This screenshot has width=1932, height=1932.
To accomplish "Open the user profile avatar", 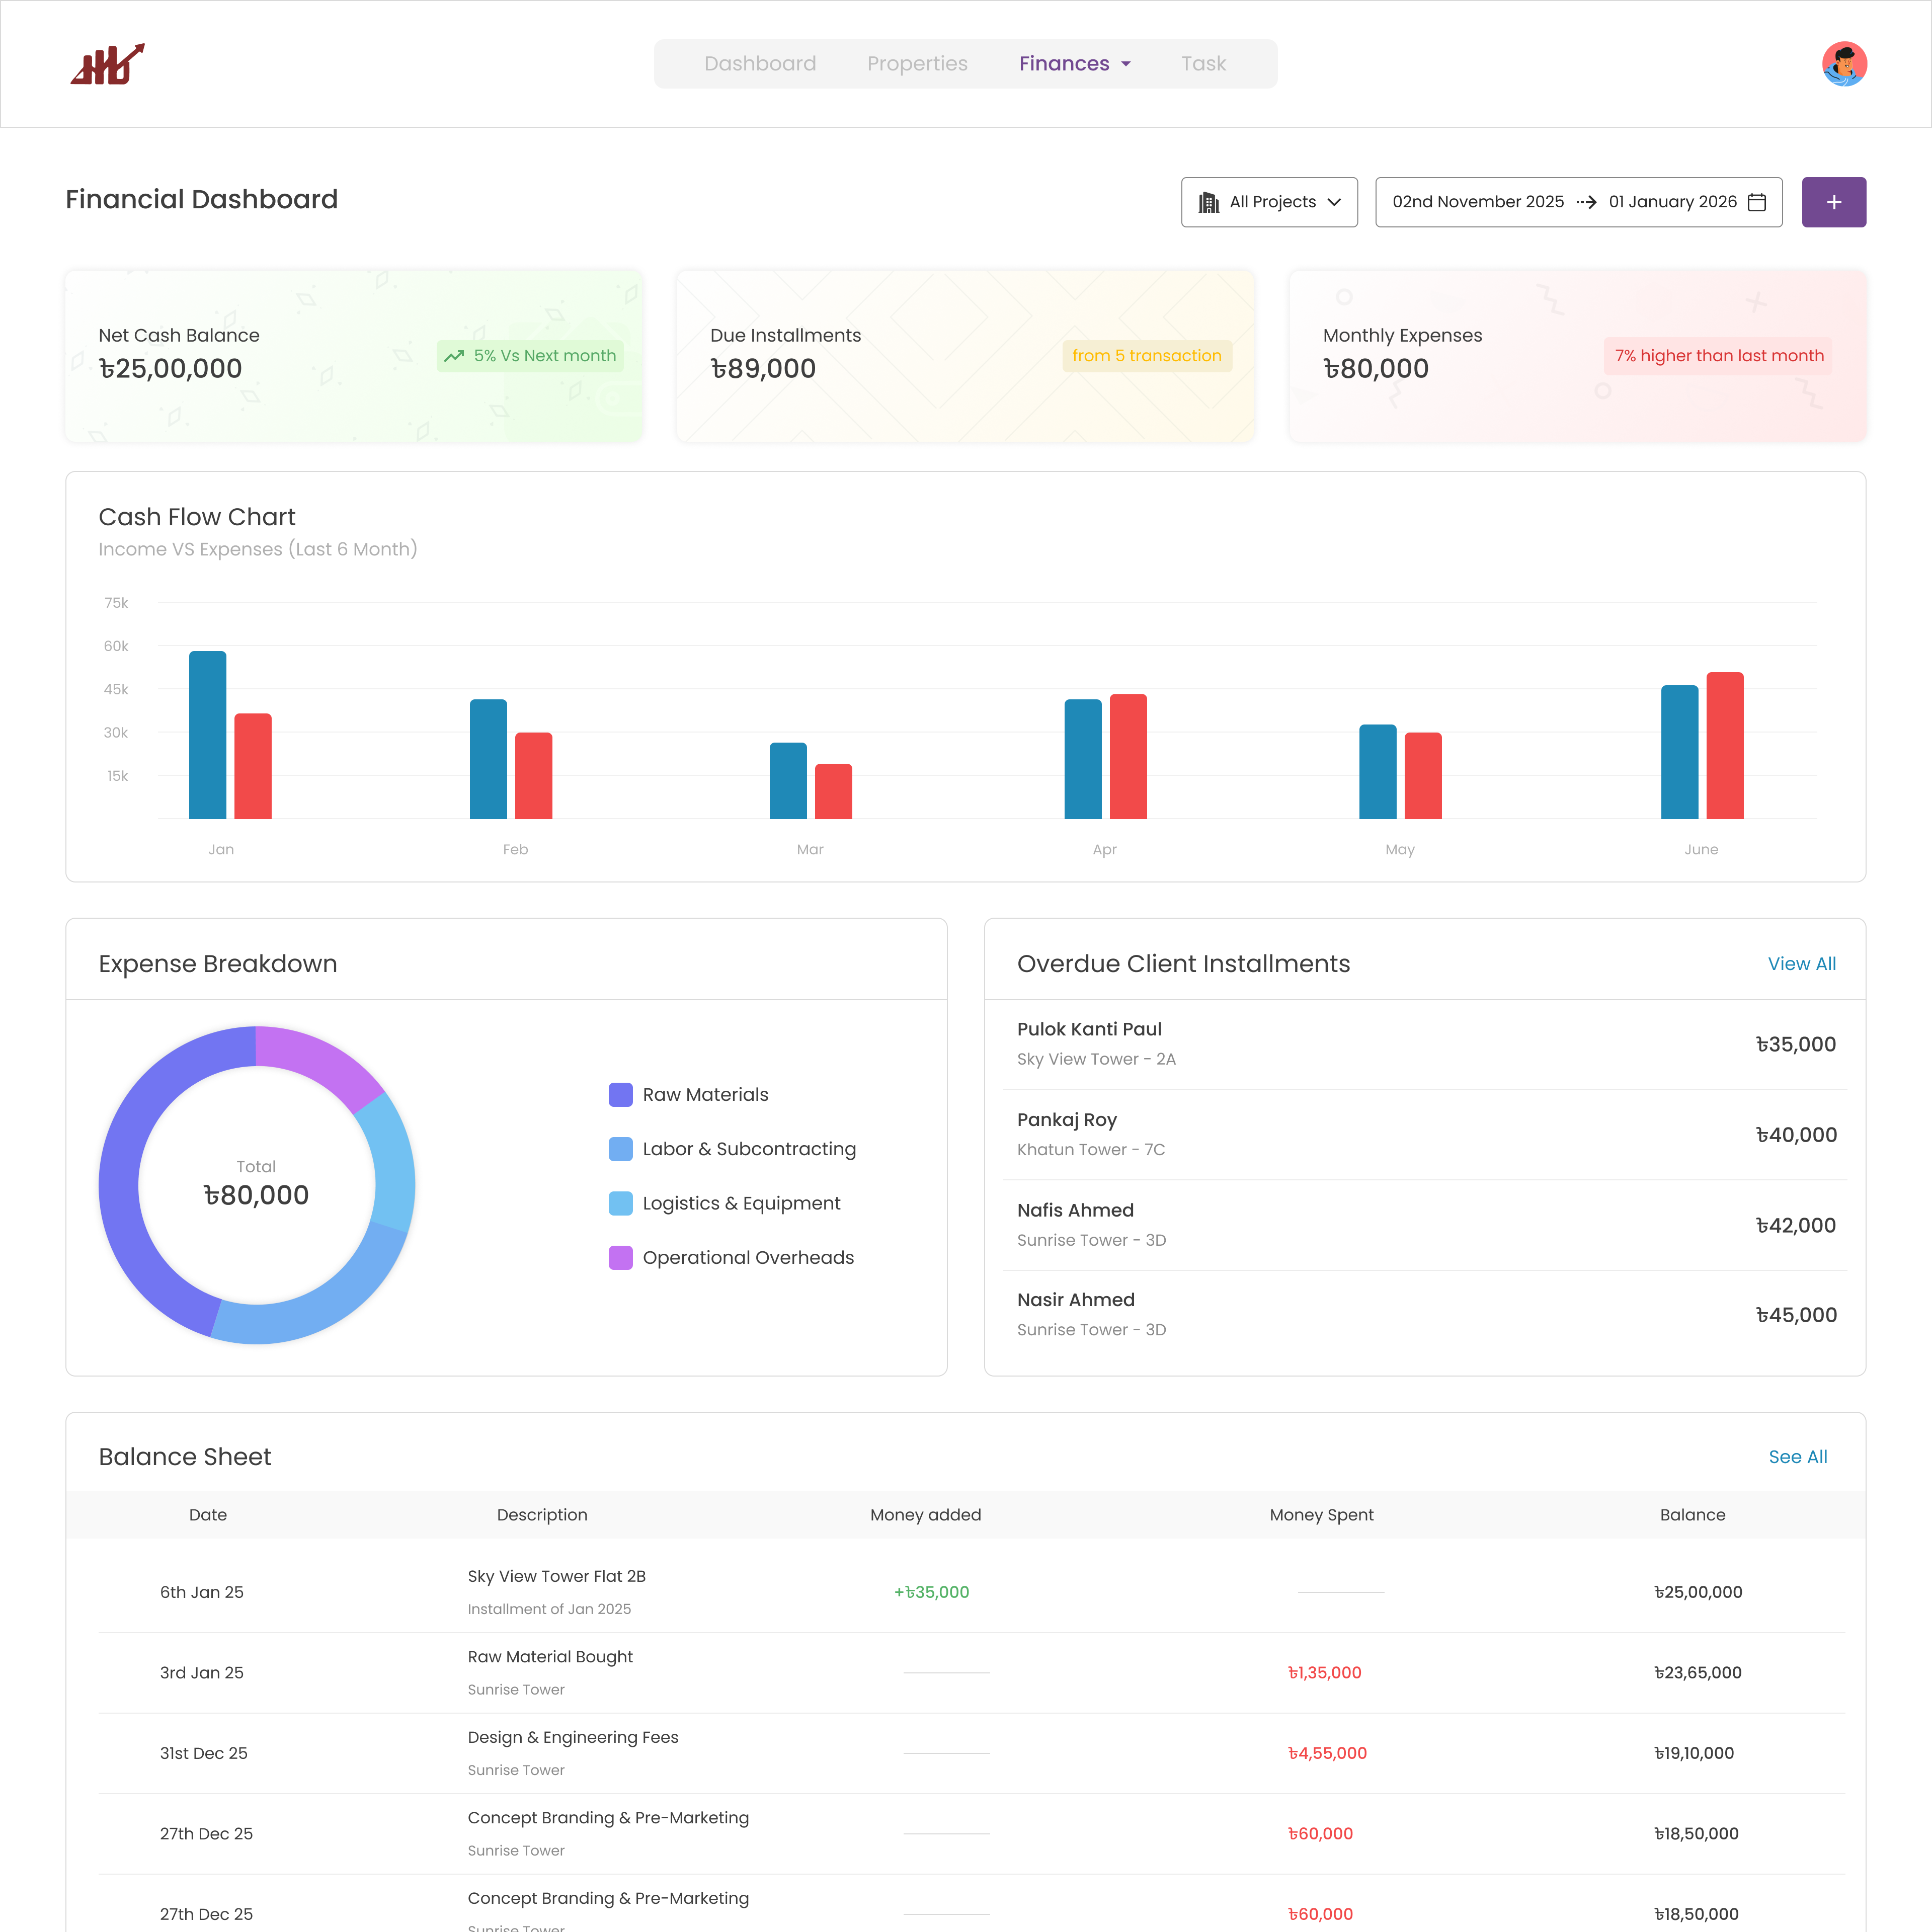I will click(1844, 64).
